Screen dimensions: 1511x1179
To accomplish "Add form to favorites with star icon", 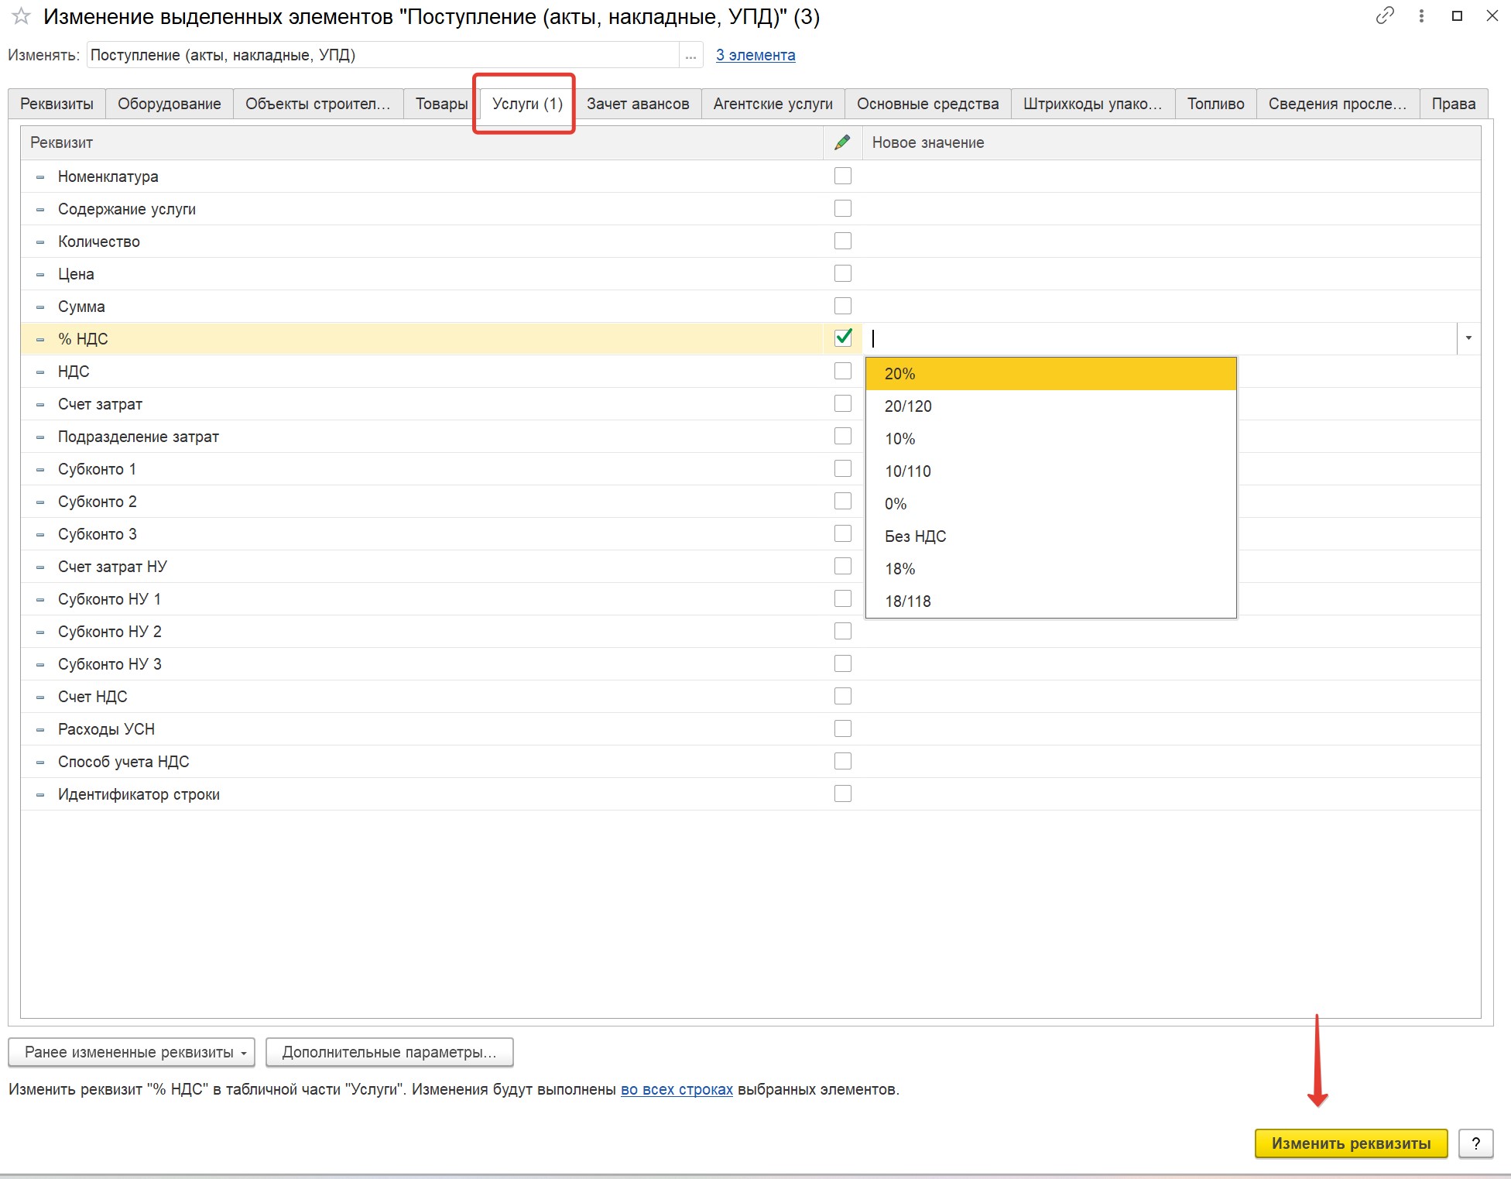I will (x=21, y=16).
